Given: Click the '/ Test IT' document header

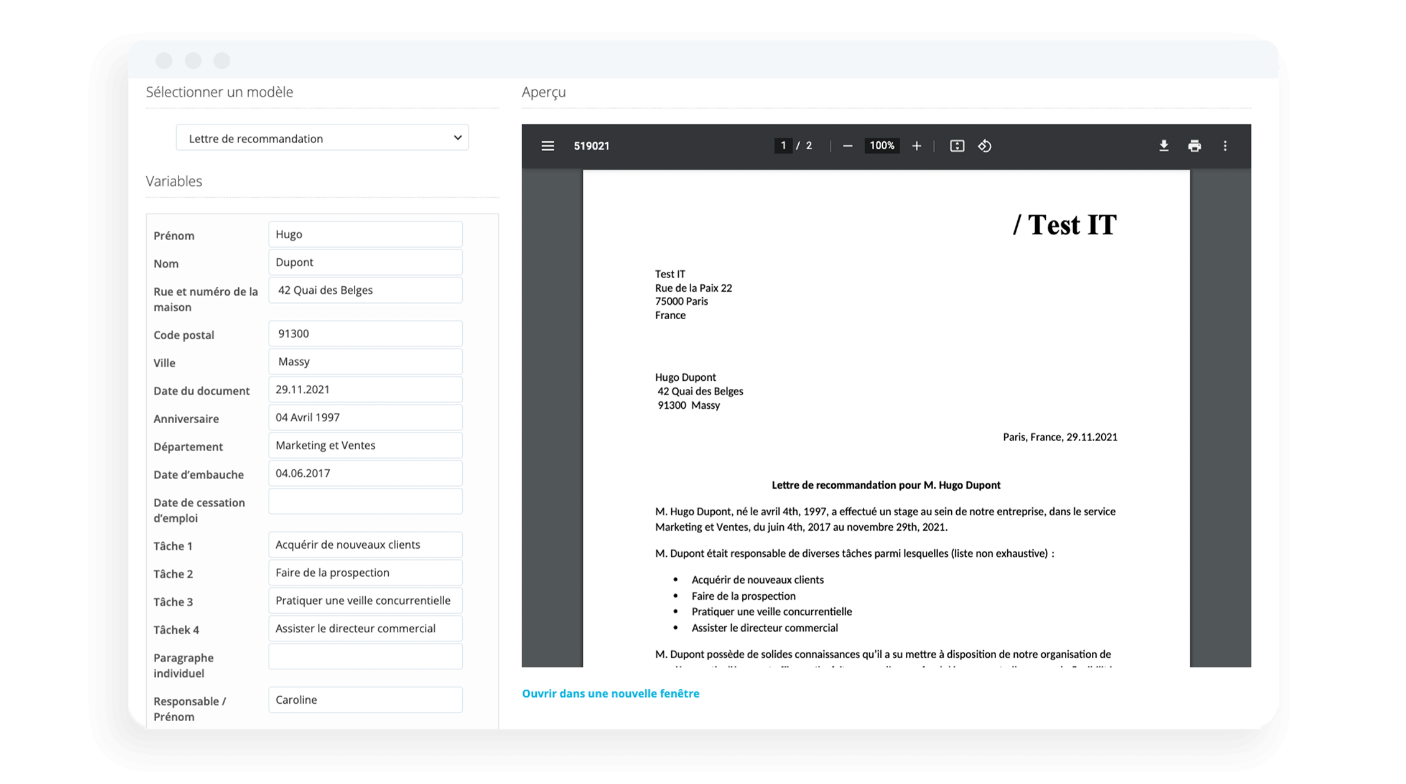Looking at the screenshot, I should (x=1065, y=225).
